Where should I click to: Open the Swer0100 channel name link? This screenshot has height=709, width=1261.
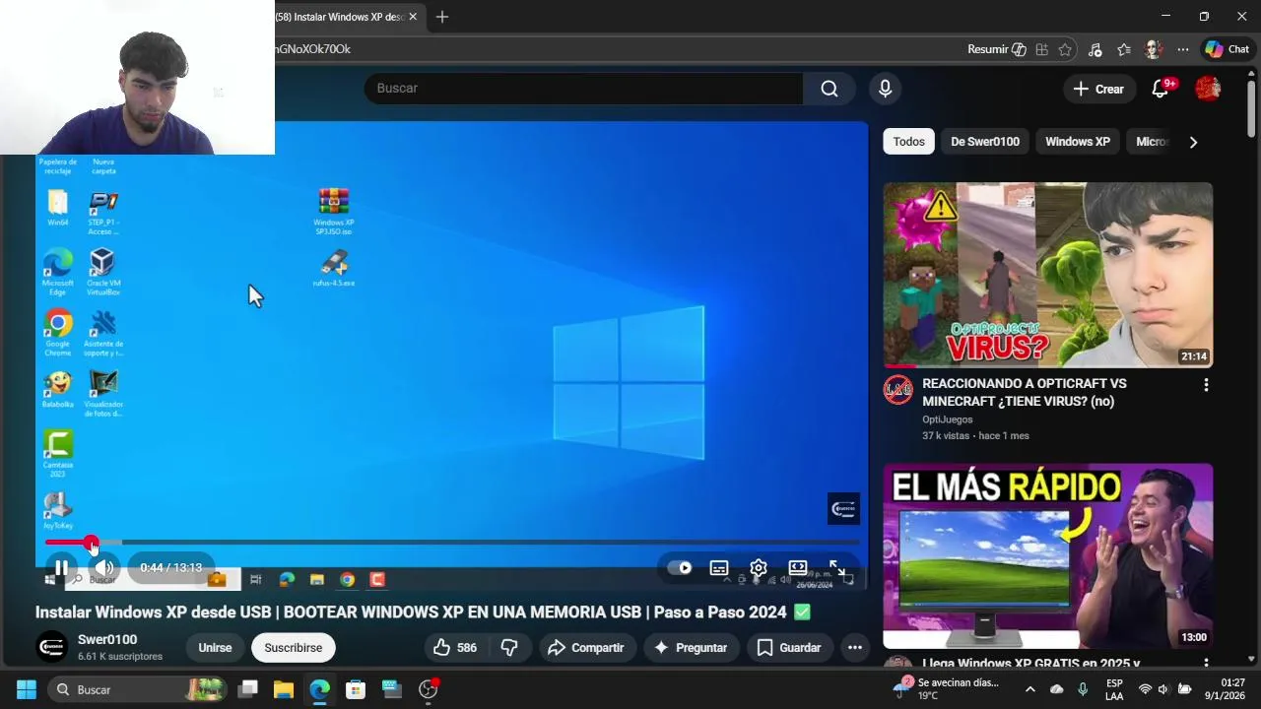[107, 640]
